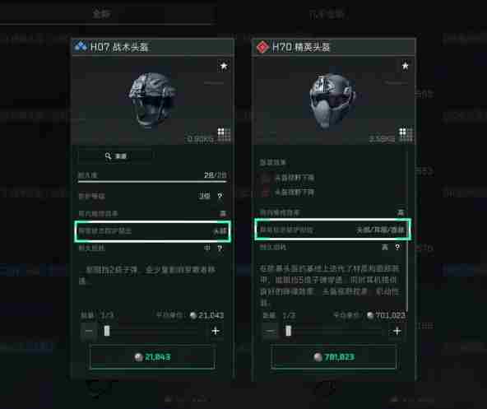Buy the H07 helmet for 21,043

click(x=152, y=357)
